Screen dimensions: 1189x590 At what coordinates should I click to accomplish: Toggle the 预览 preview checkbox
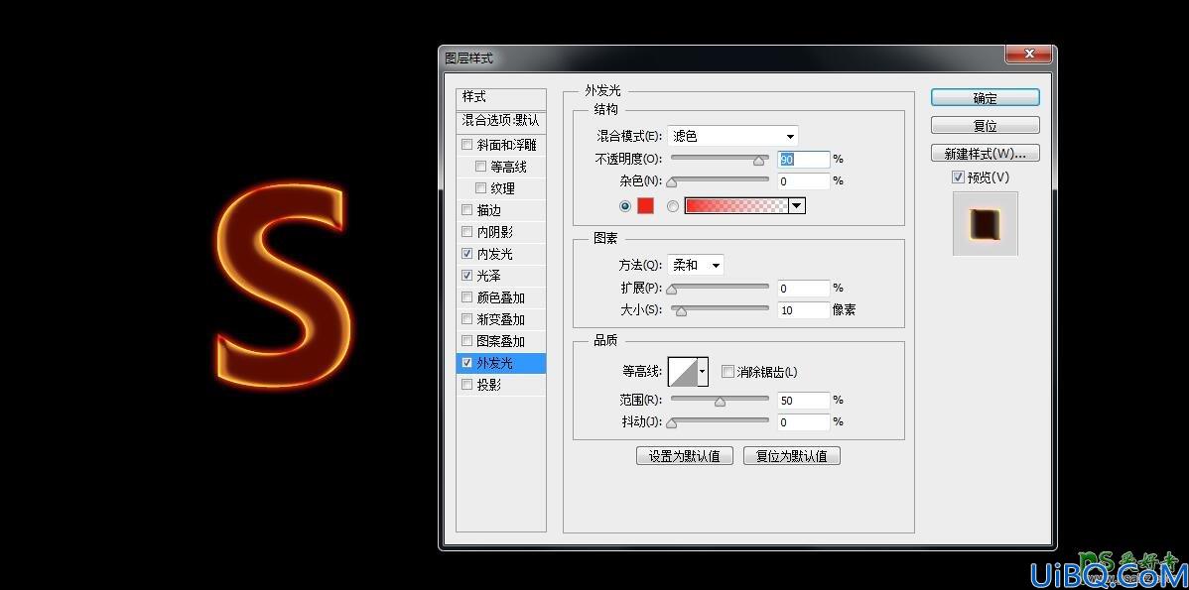point(958,177)
